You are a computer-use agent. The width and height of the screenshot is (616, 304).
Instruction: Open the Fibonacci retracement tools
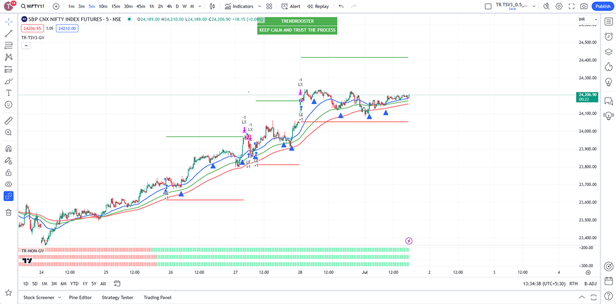(9, 46)
